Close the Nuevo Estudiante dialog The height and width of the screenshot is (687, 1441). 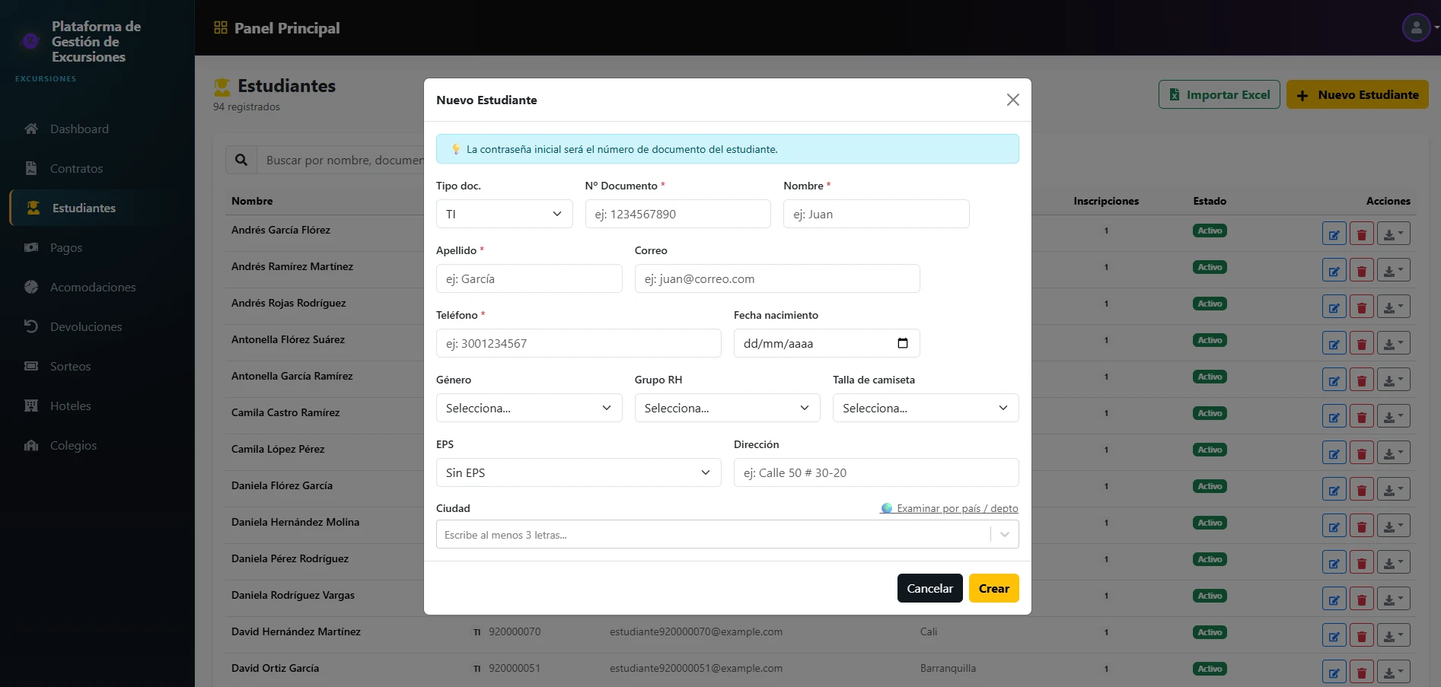click(1012, 100)
